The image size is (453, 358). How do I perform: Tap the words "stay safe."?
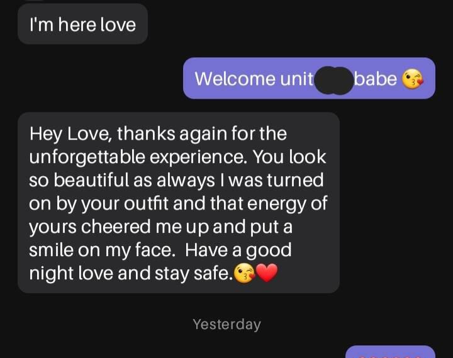point(194,273)
